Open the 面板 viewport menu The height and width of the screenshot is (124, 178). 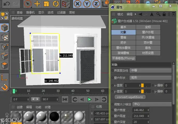click(72, 12)
